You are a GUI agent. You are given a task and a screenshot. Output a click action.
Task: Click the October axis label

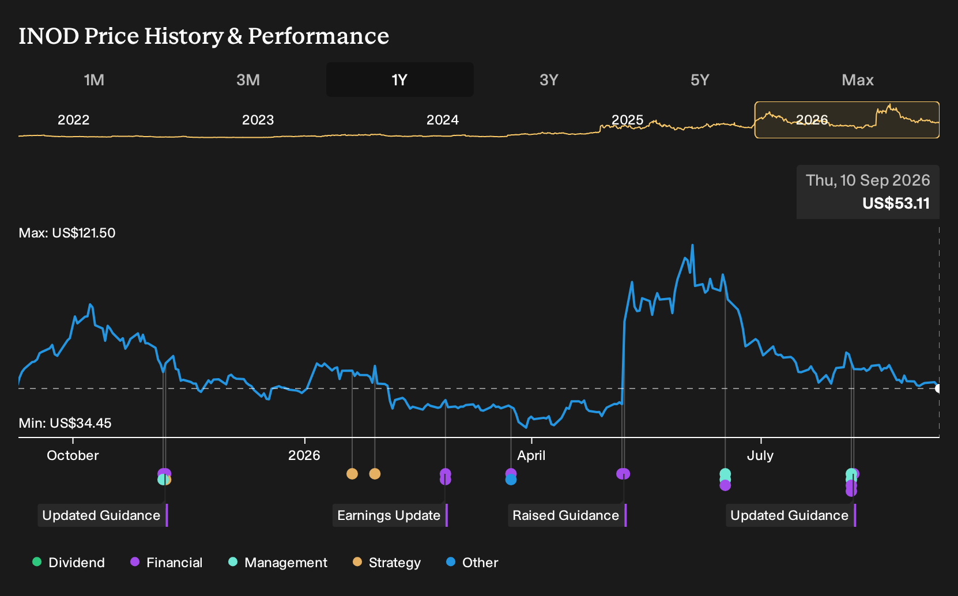(73, 455)
